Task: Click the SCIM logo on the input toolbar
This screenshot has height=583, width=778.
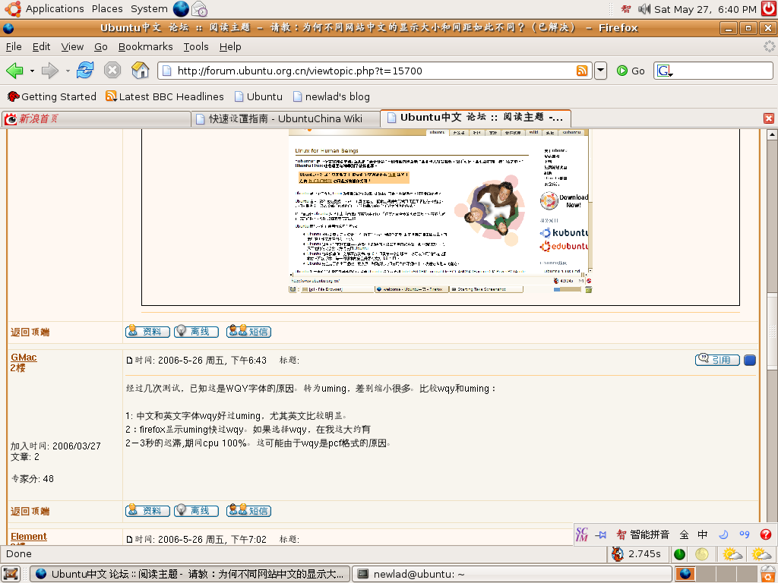Action: [x=581, y=534]
